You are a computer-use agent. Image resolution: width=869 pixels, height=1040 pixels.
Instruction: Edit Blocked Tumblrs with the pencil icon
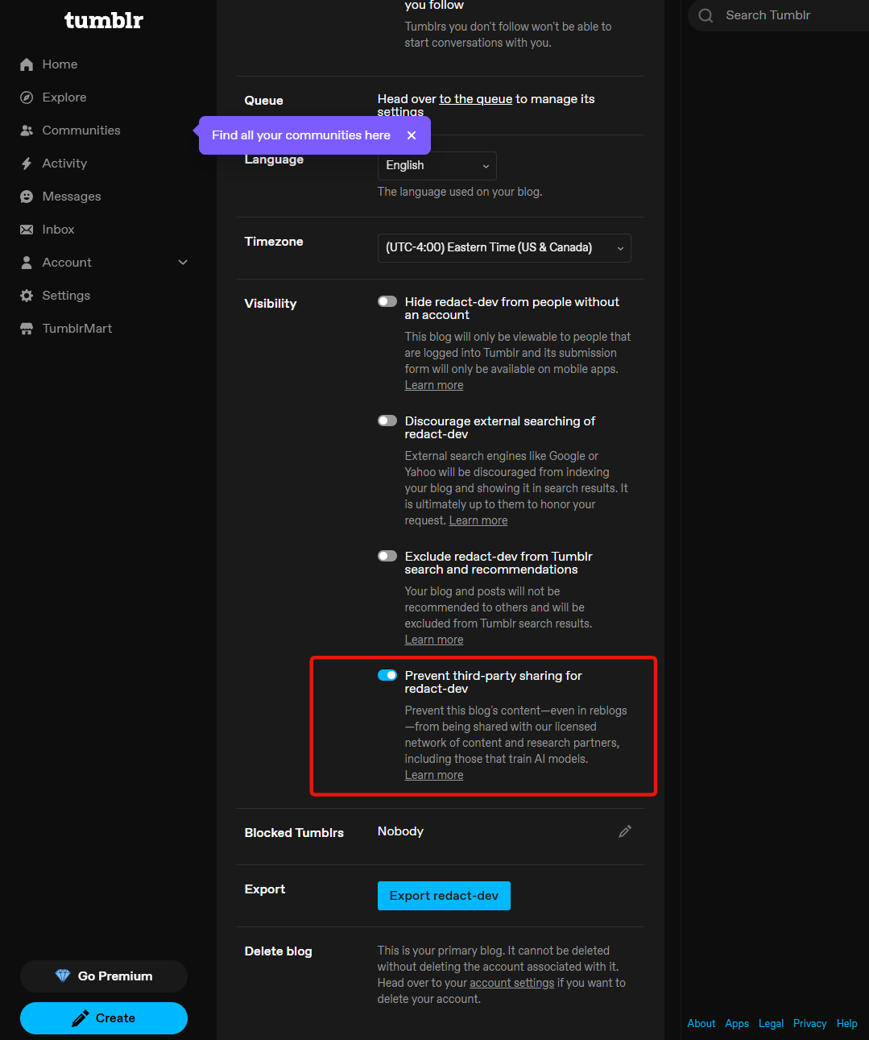(625, 831)
